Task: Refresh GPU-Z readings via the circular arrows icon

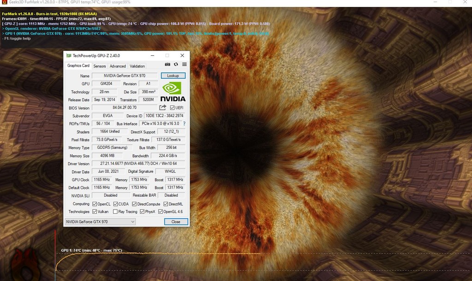Action: [176, 64]
